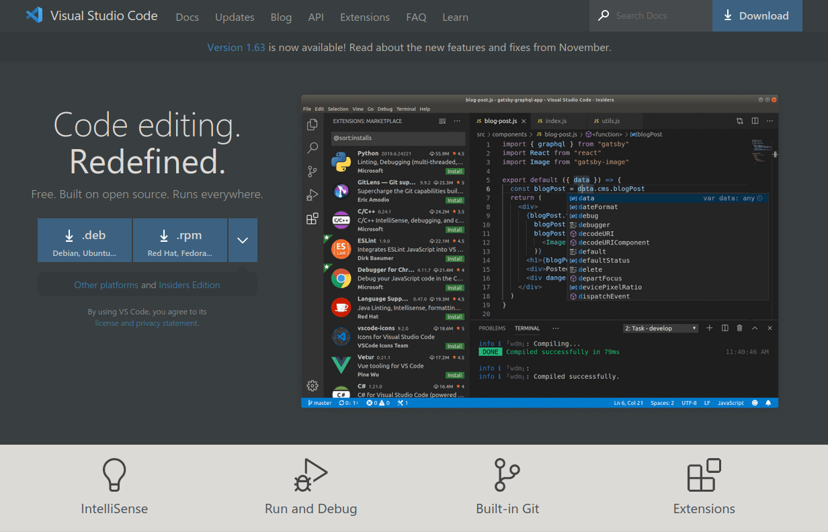Download the .rpm Red Hat, Fedora package
The height and width of the screenshot is (532, 828).
pyautogui.click(x=179, y=240)
